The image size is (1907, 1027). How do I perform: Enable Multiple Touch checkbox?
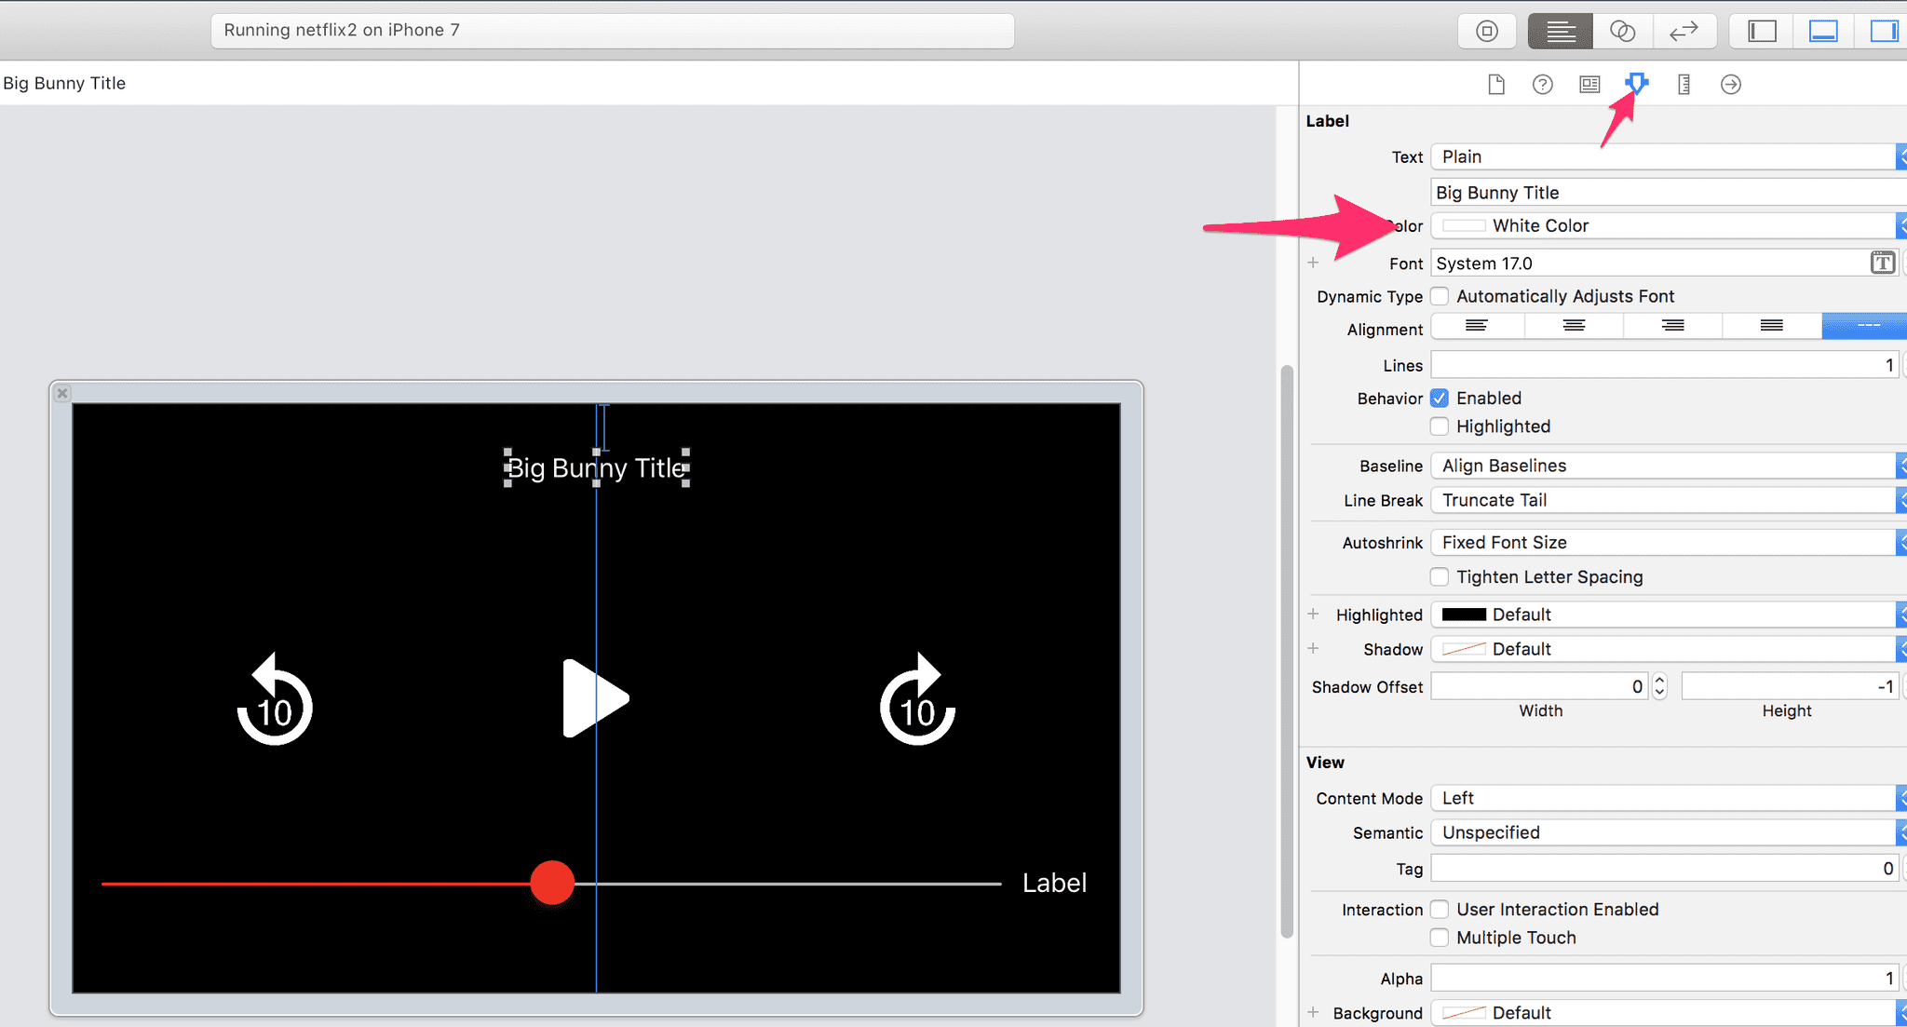(x=1440, y=938)
